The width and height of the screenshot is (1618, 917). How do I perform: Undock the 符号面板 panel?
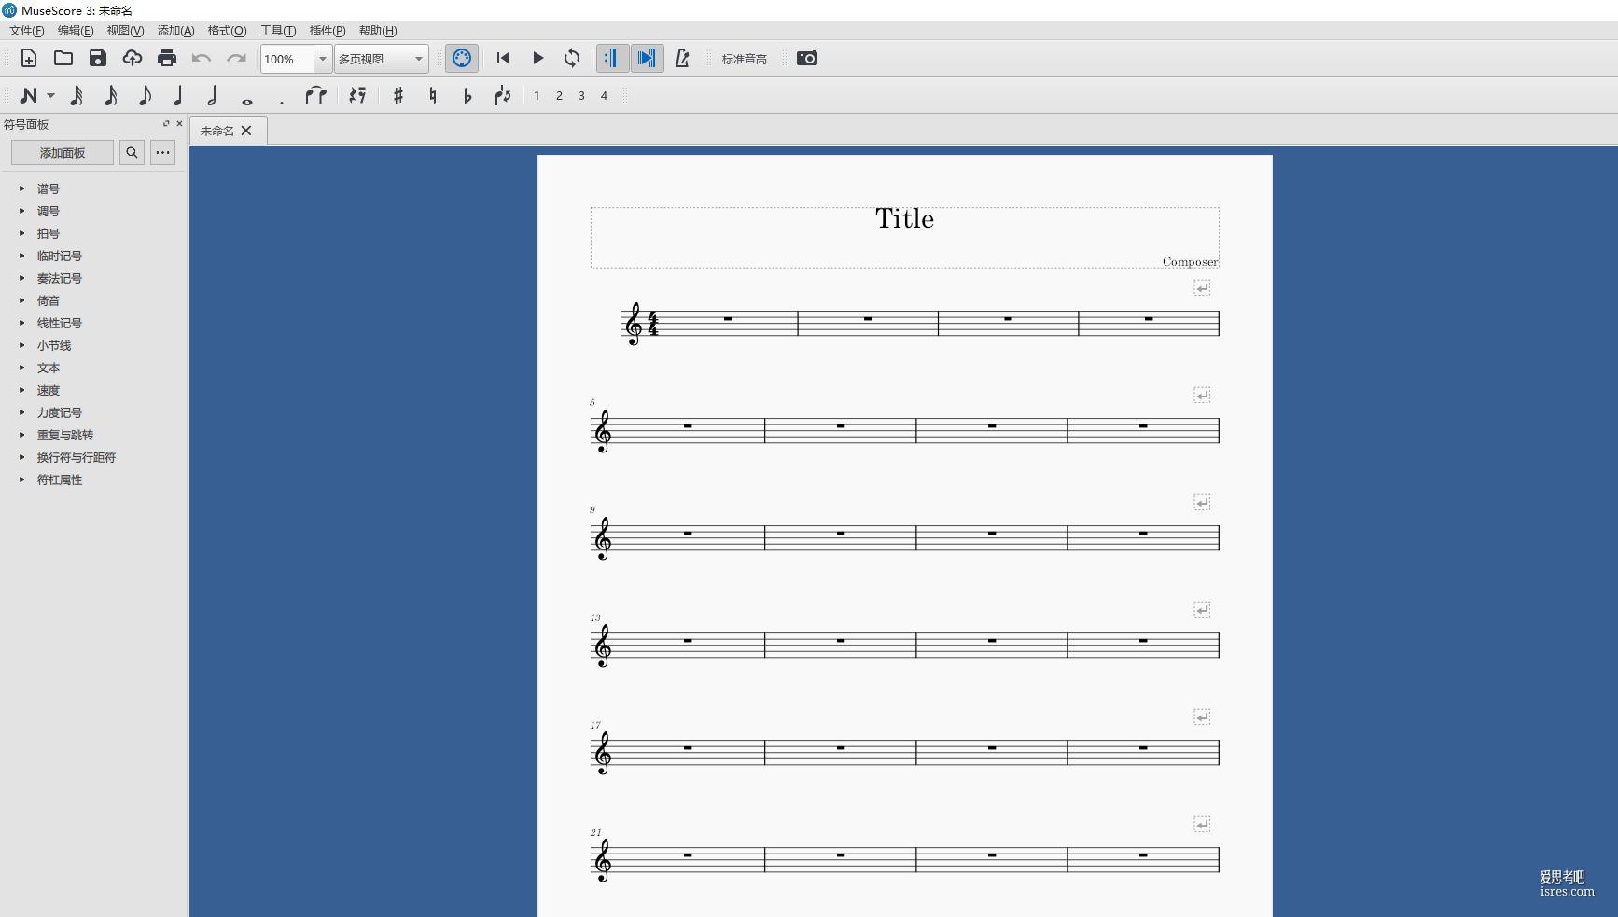[166, 123]
